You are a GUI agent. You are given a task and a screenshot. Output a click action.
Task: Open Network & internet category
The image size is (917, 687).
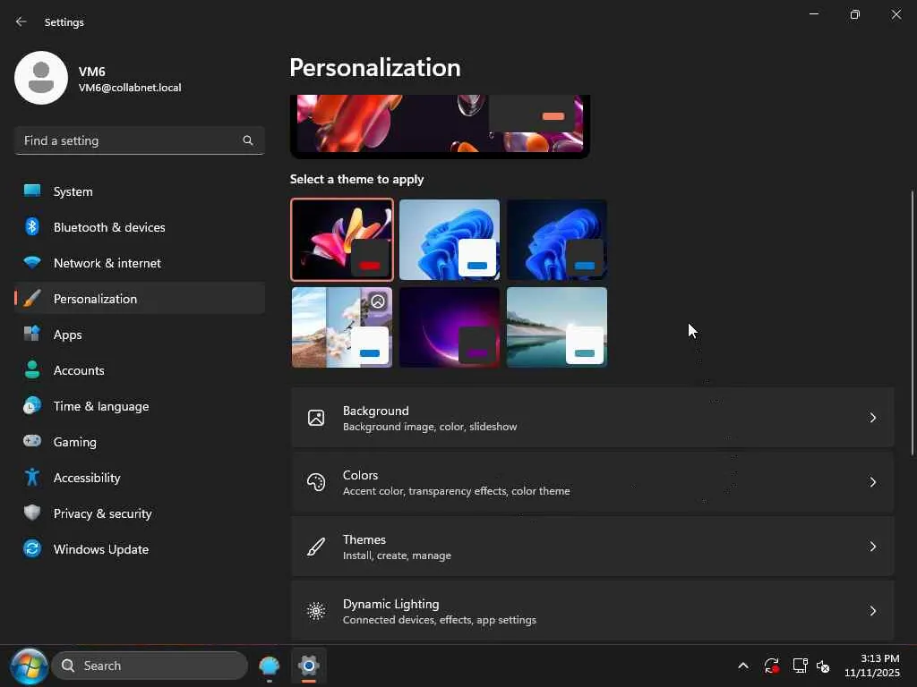139,263
